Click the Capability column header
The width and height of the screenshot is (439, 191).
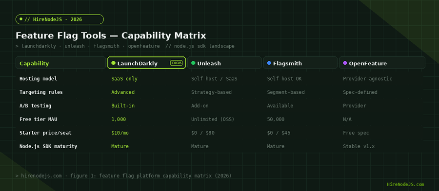pos(60,63)
